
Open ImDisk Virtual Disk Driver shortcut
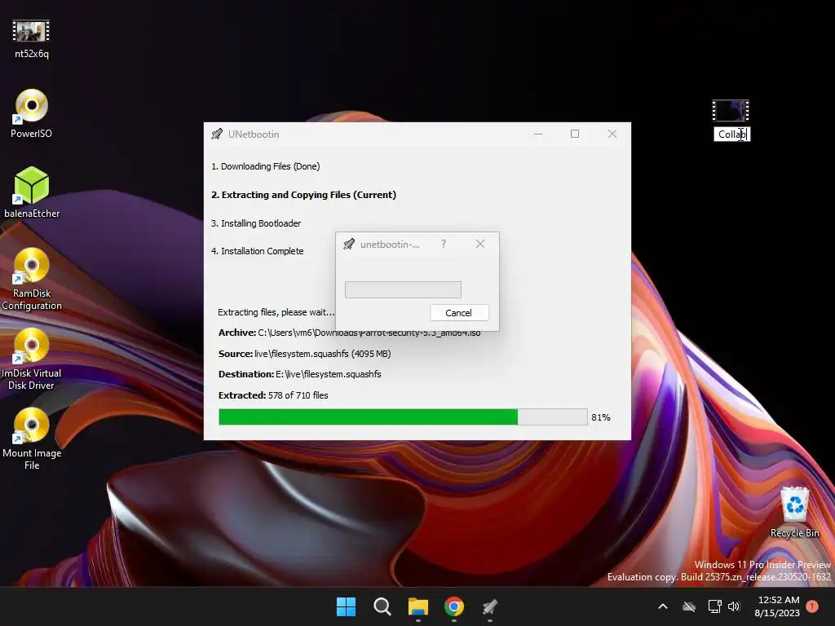(32, 359)
